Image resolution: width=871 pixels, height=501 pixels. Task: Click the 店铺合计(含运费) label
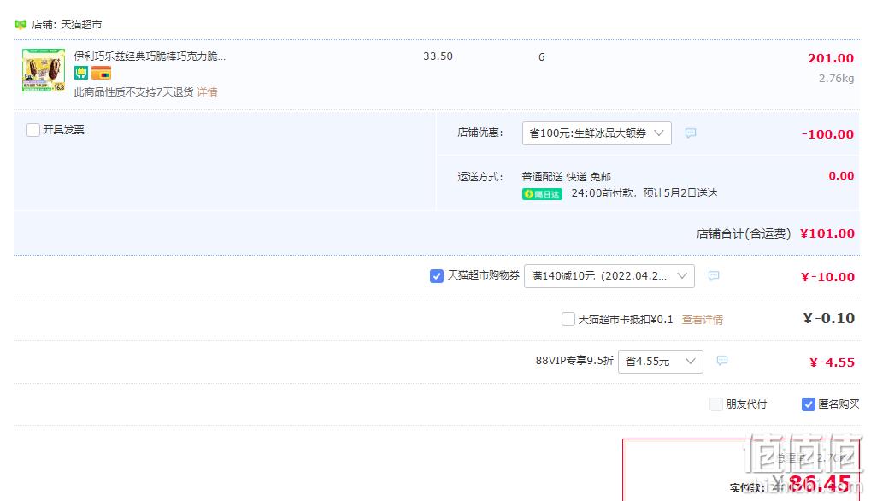(744, 234)
